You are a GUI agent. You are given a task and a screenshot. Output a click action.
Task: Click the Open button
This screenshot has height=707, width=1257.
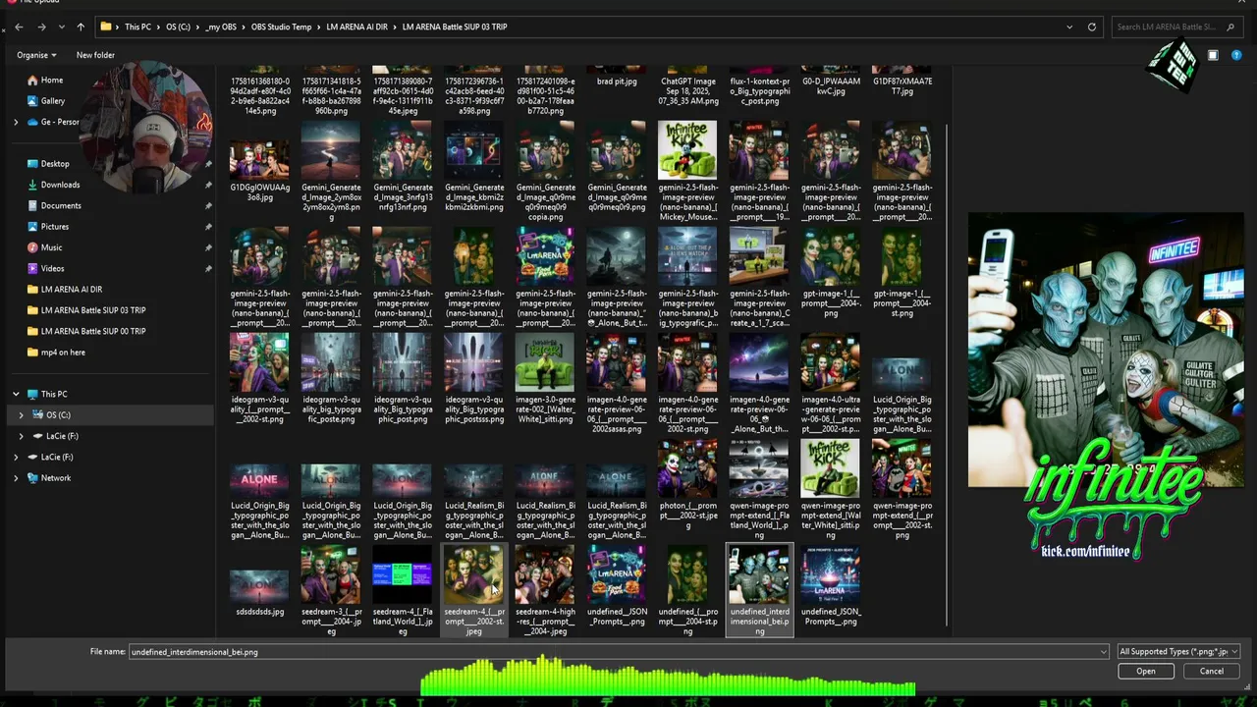(1146, 672)
